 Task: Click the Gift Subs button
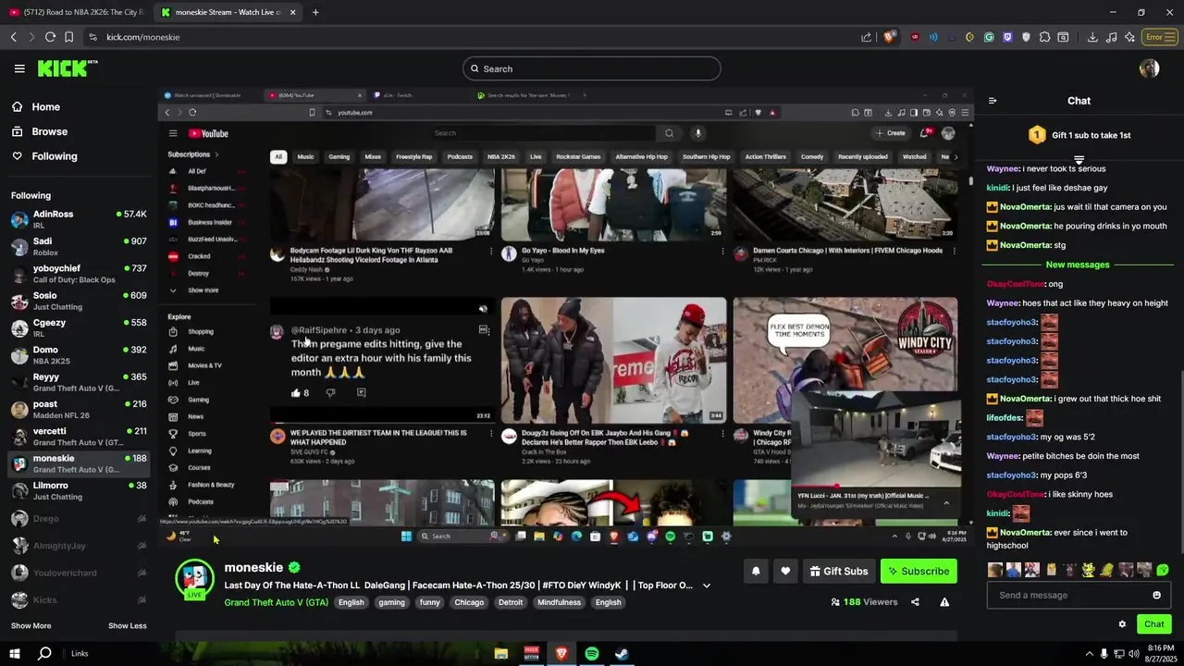pyautogui.click(x=839, y=572)
